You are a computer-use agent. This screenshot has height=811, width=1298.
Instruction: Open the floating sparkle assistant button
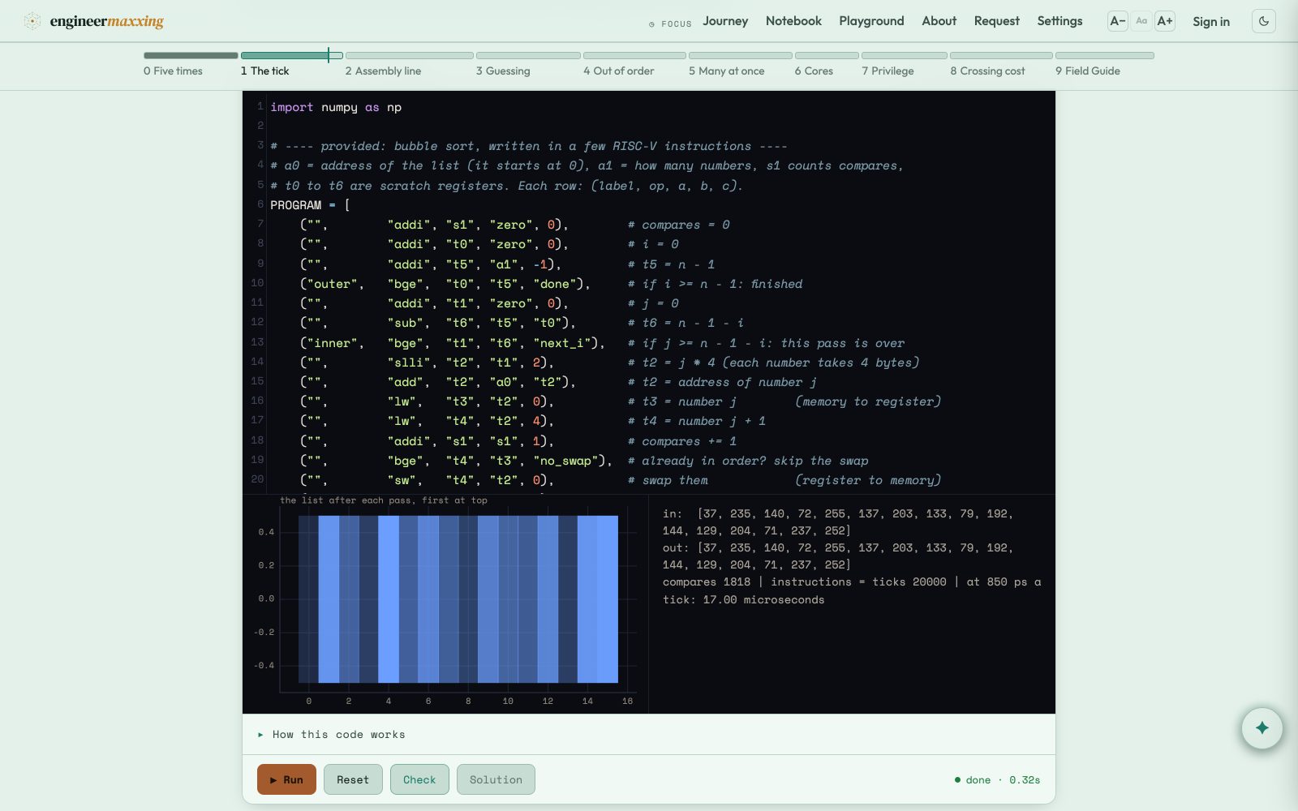(1262, 727)
